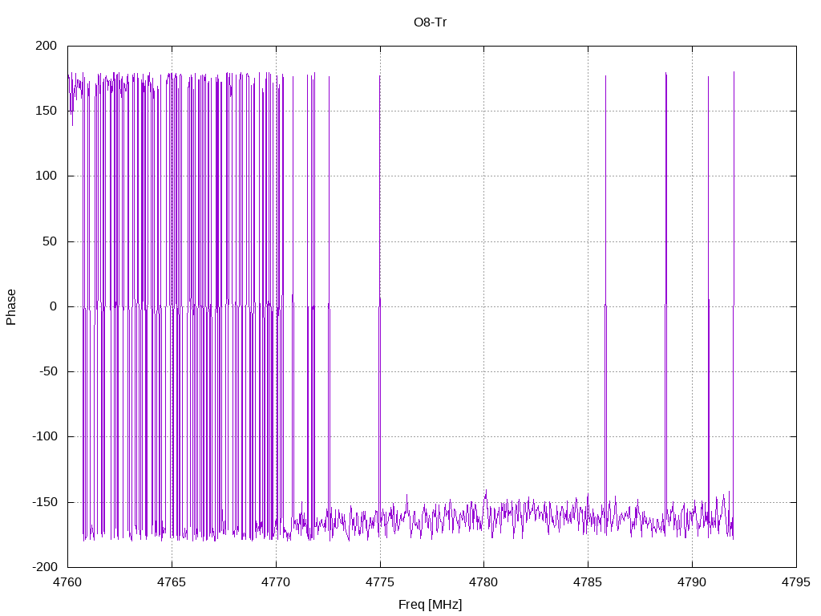This screenshot has height=616, width=821.
Task: Click the 4785 x-axis tick label
Action: 588,582
